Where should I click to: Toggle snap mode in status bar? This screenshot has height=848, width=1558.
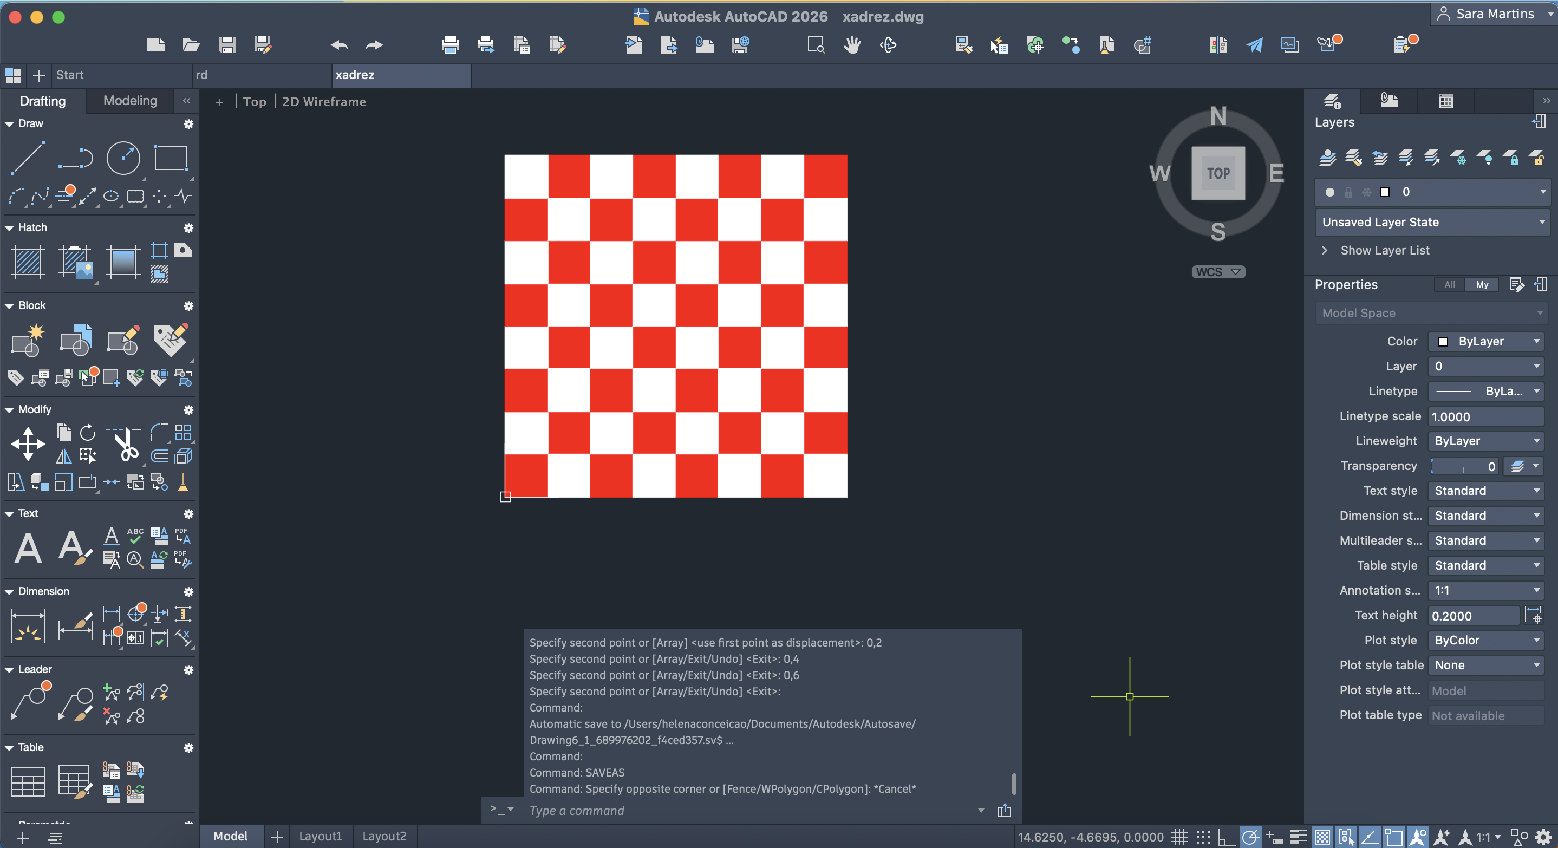coord(1203,837)
